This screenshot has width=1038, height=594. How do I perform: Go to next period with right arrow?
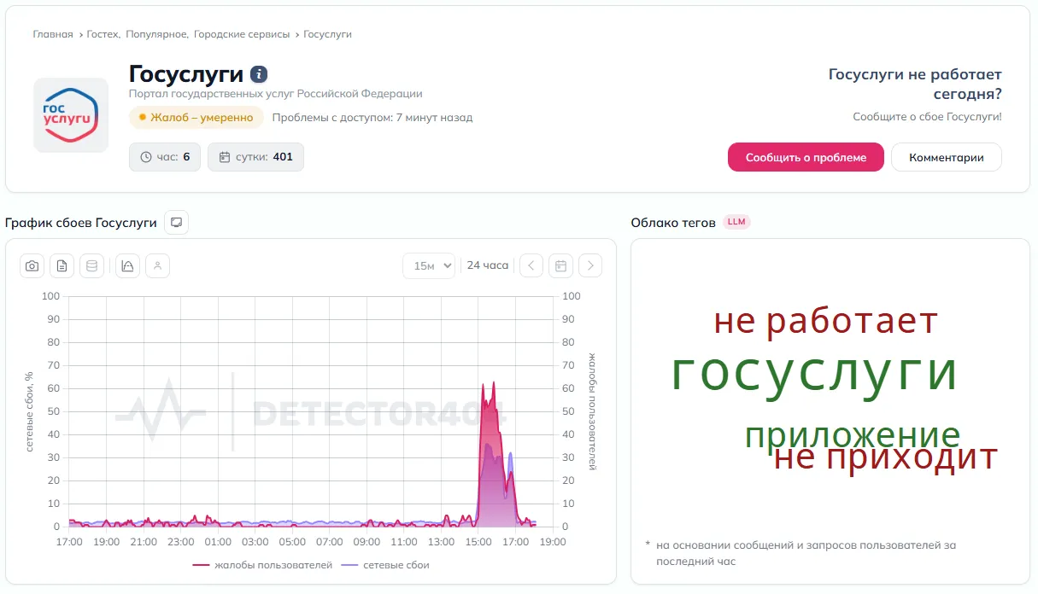point(590,265)
